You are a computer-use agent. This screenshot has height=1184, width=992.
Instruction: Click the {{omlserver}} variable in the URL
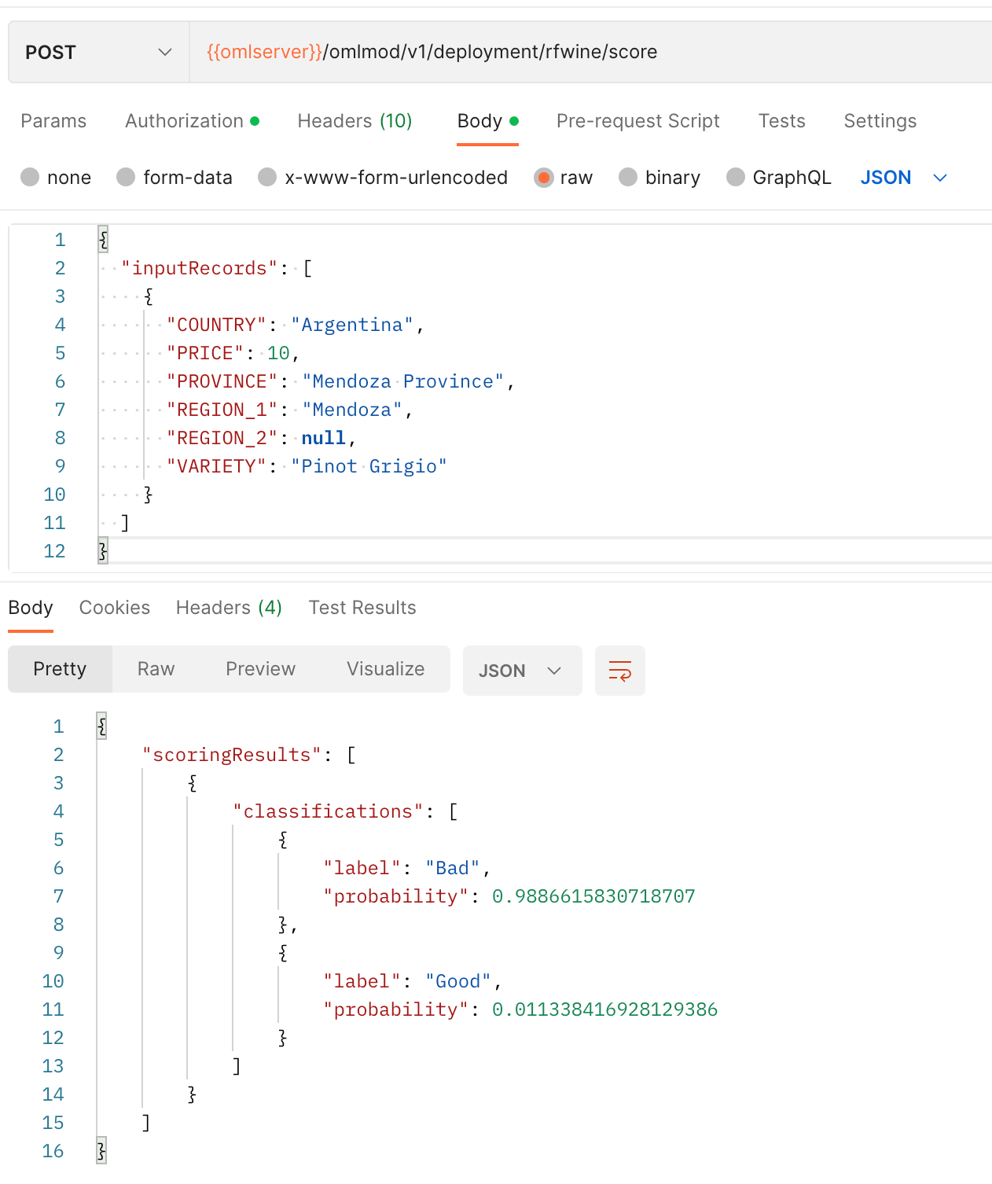pyautogui.click(x=262, y=52)
